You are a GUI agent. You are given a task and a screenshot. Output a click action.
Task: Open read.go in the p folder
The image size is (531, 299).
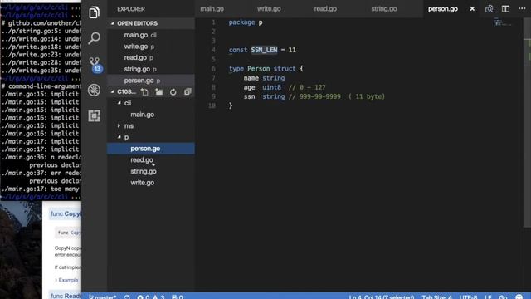click(x=142, y=160)
